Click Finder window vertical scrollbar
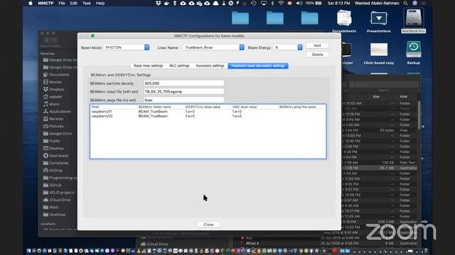This screenshot has width=455, height=255. (x=419, y=115)
